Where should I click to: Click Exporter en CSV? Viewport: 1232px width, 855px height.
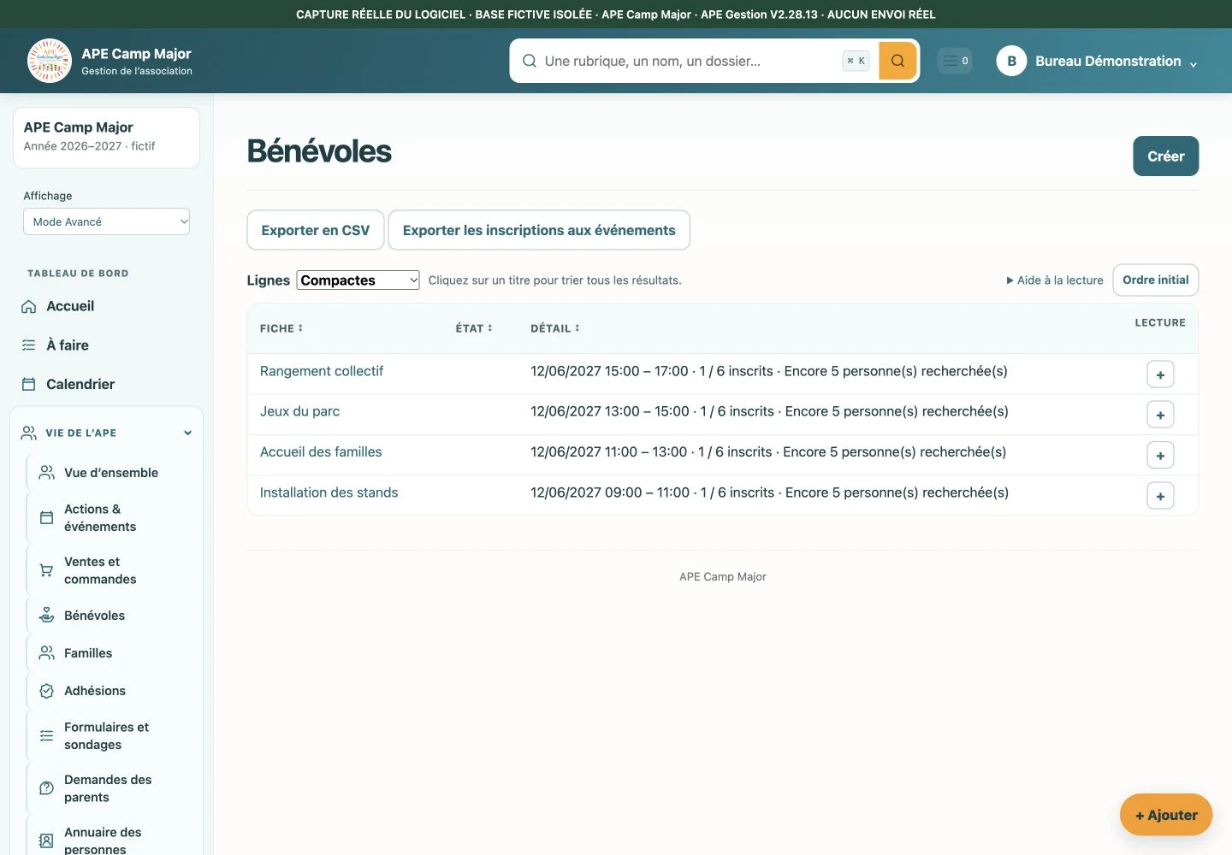coord(316,230)
